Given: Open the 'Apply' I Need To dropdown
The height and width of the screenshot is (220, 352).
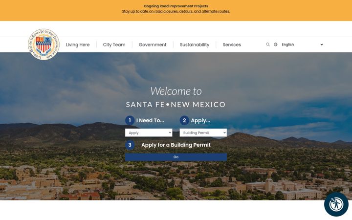Looking at the screenshot, I should click(x=149, y=132).
